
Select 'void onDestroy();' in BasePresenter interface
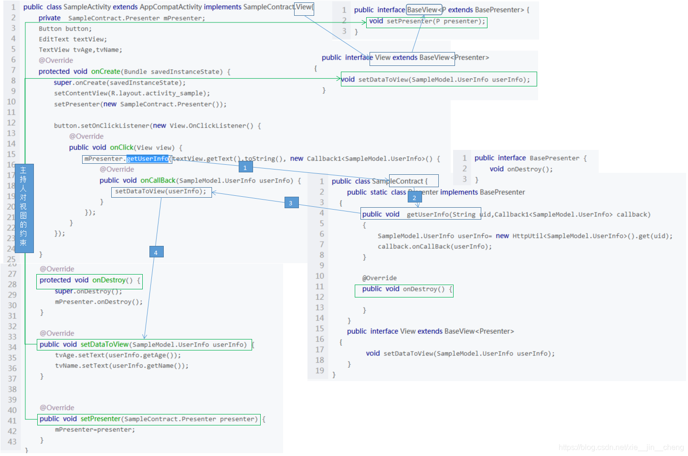click(x=521, y=169)
